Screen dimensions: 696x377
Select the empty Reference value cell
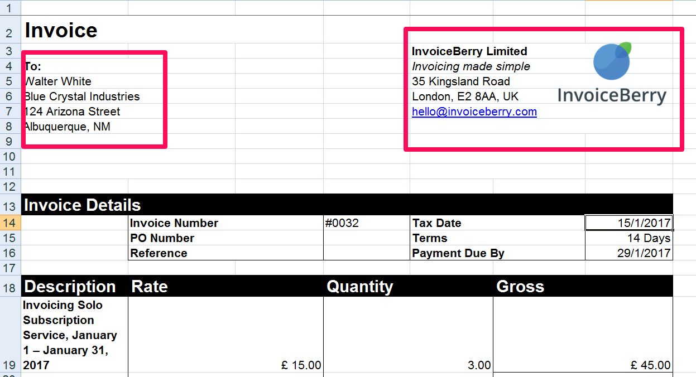point(367,253)
